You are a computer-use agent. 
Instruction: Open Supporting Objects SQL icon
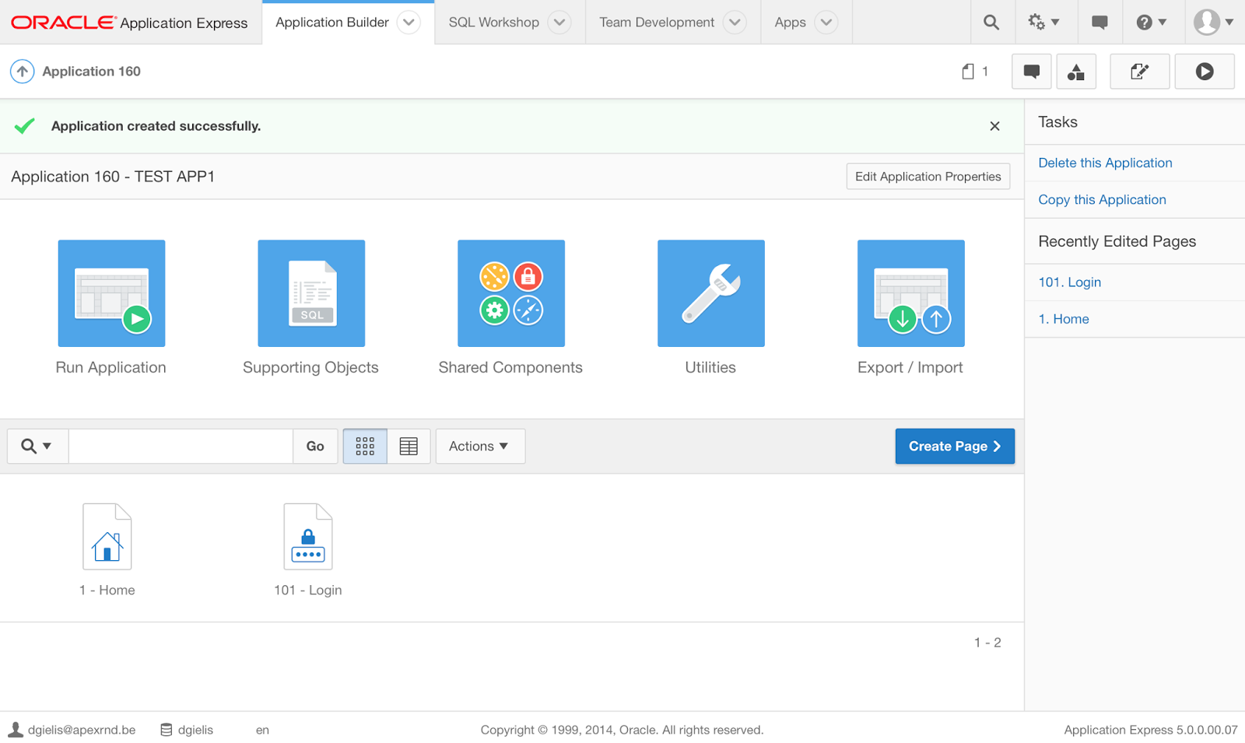tap(311, 293)
